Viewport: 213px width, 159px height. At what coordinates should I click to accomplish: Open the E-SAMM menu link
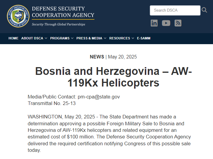tap(144, 38)
